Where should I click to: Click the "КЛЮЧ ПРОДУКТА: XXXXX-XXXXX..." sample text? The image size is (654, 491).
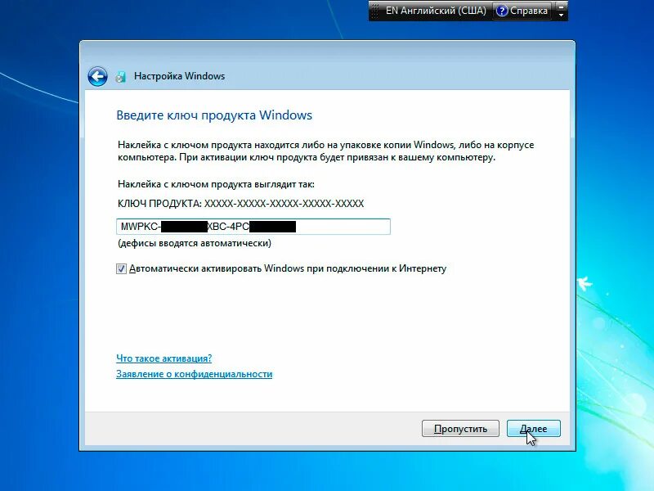click(x=240, y=204)
